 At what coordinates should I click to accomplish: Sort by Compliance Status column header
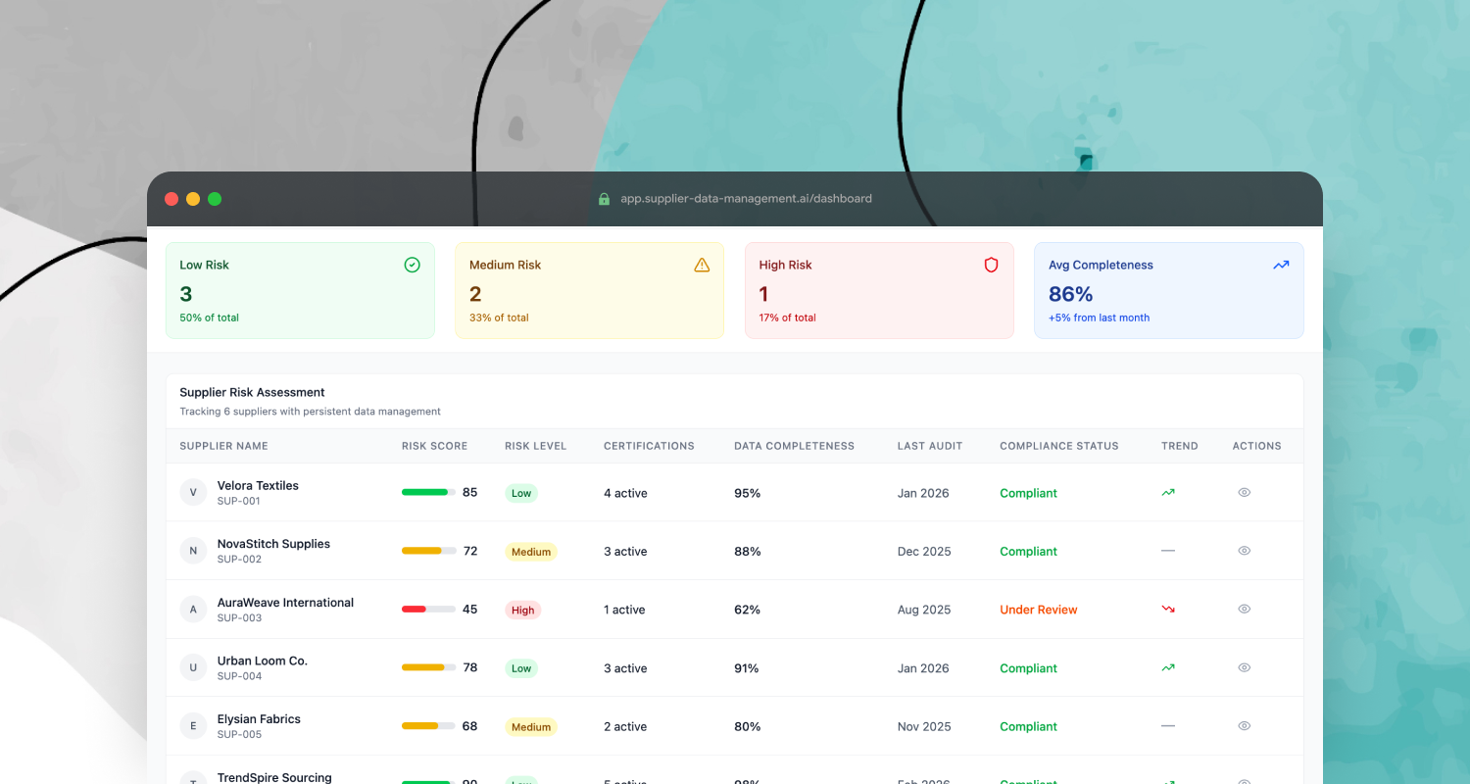(x=1059, y=446)
